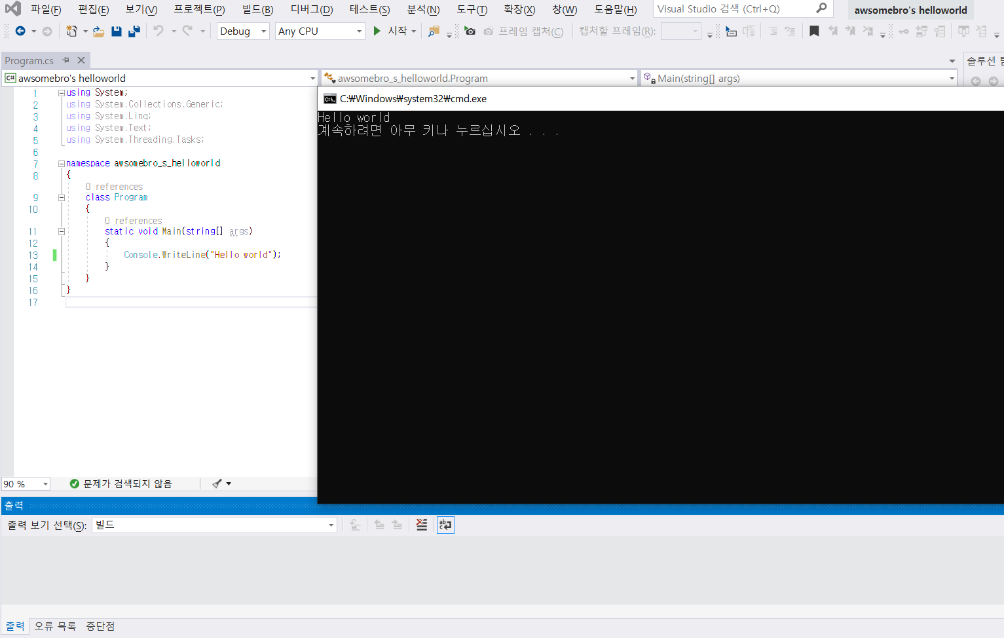Close the Program.cs tab
Image resolution: width=1004 pixels, height=638 pixels.
coord(81,60)
